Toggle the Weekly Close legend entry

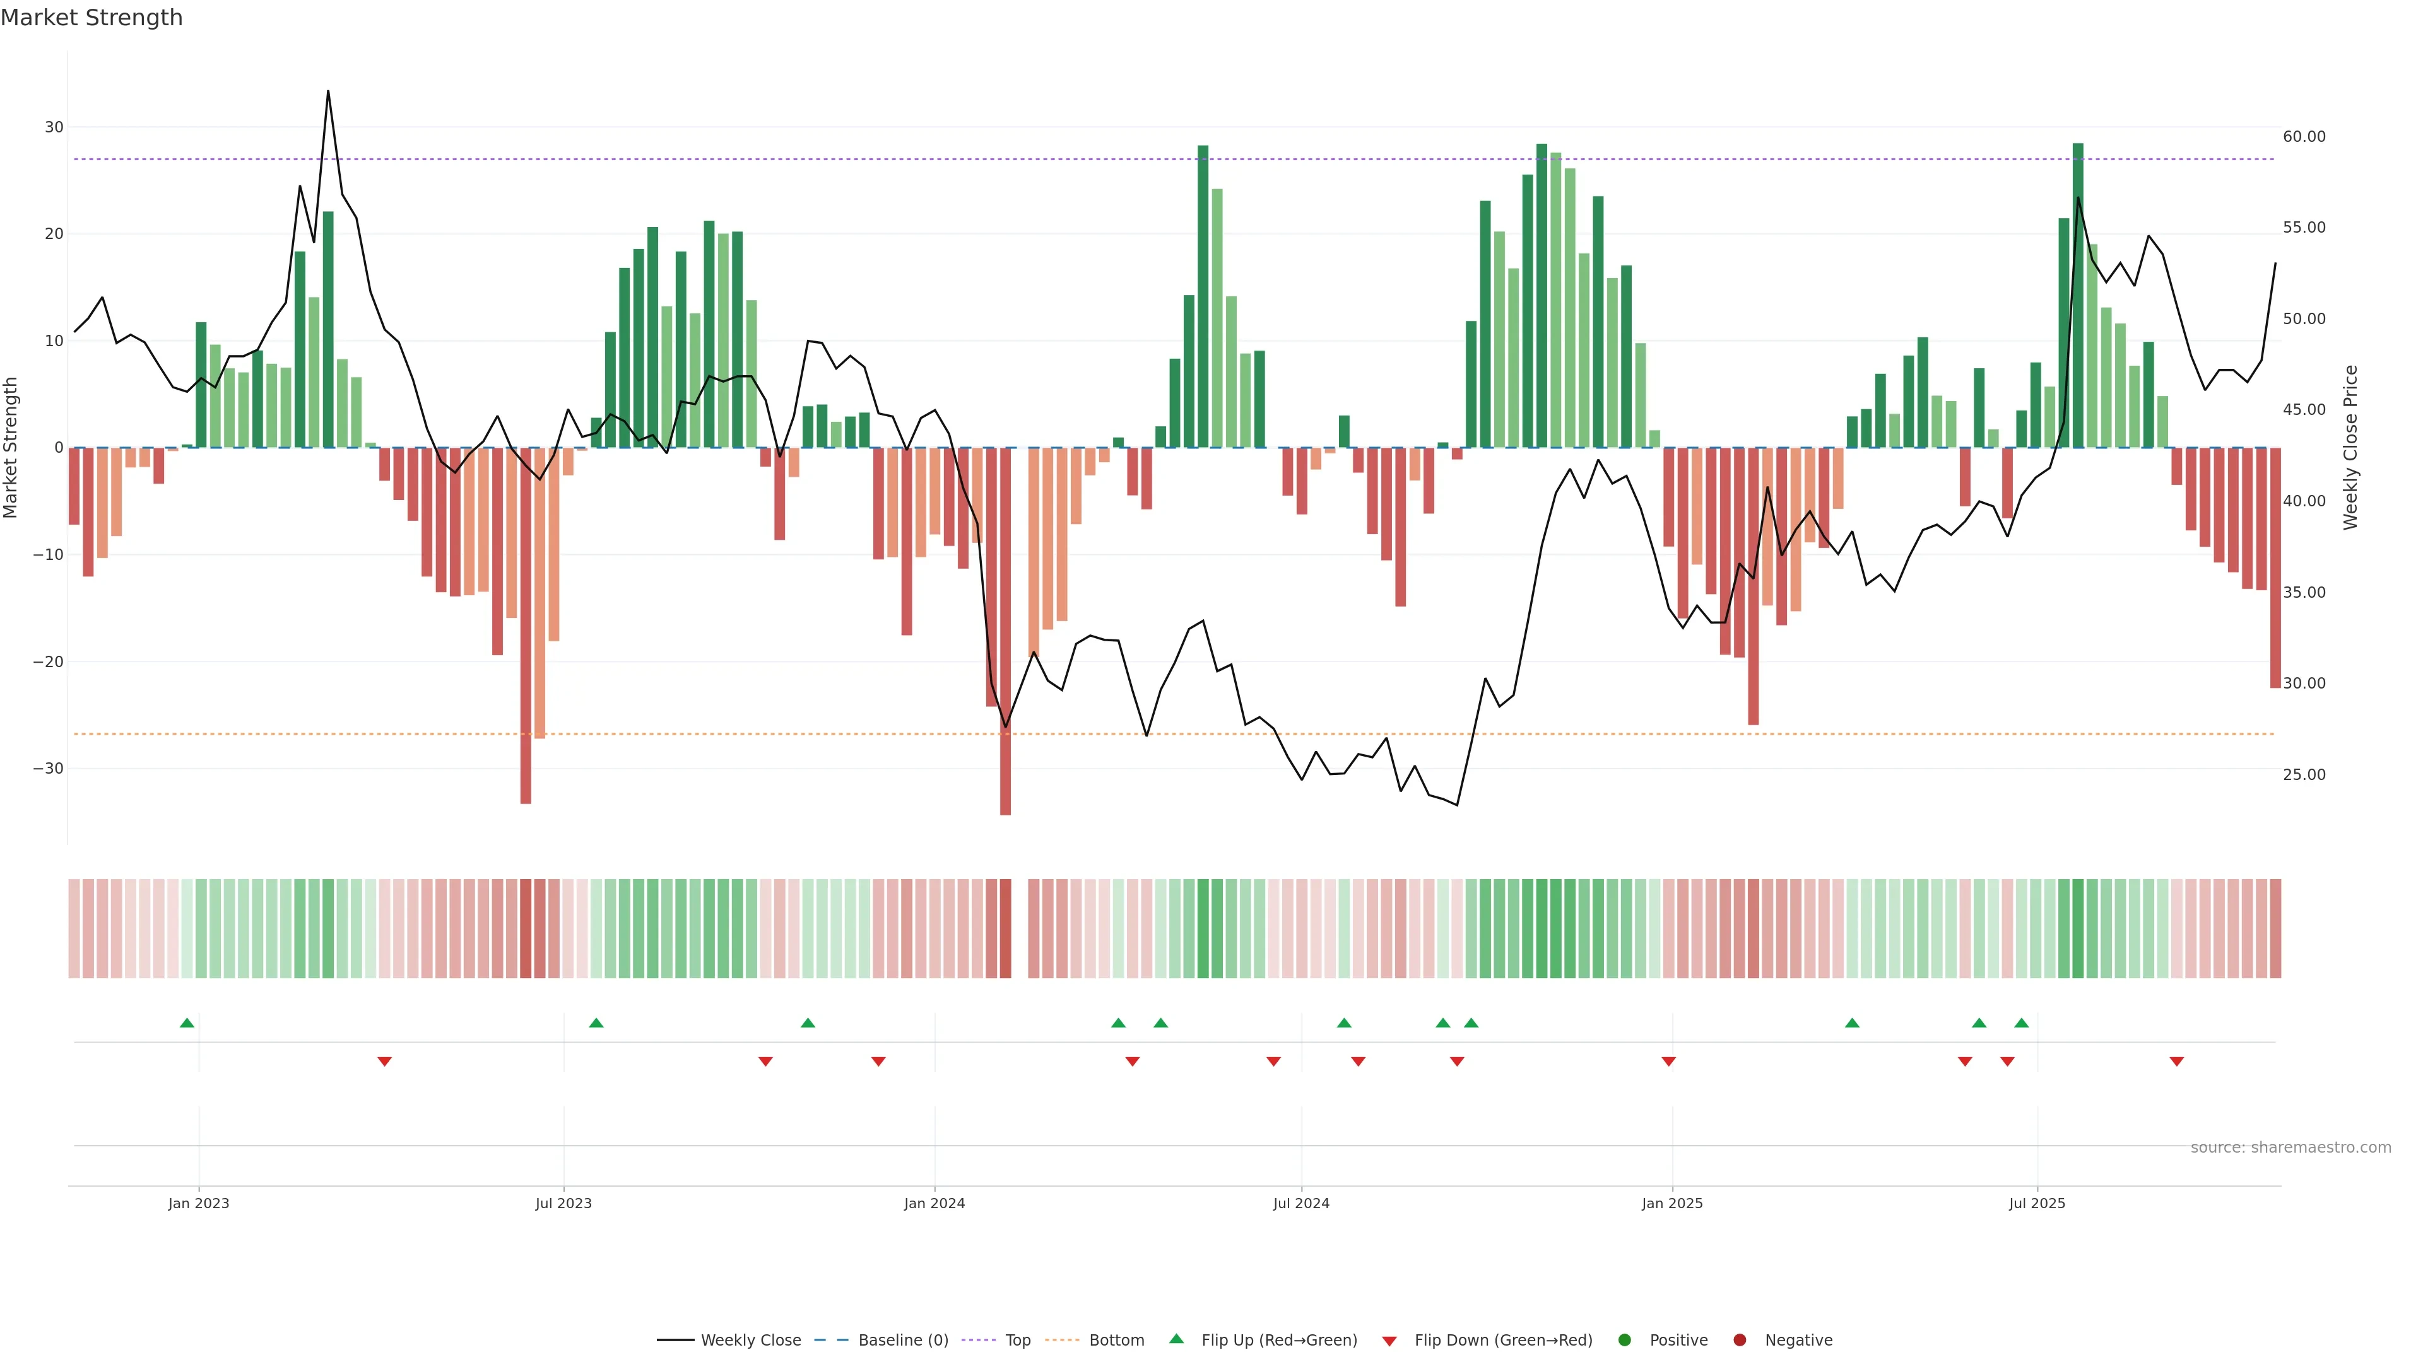click(751, 1341)
